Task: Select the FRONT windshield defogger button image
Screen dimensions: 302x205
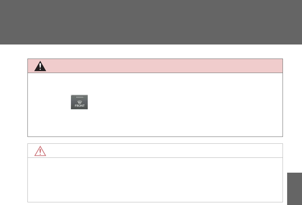Action: click(x=79, y=102)
